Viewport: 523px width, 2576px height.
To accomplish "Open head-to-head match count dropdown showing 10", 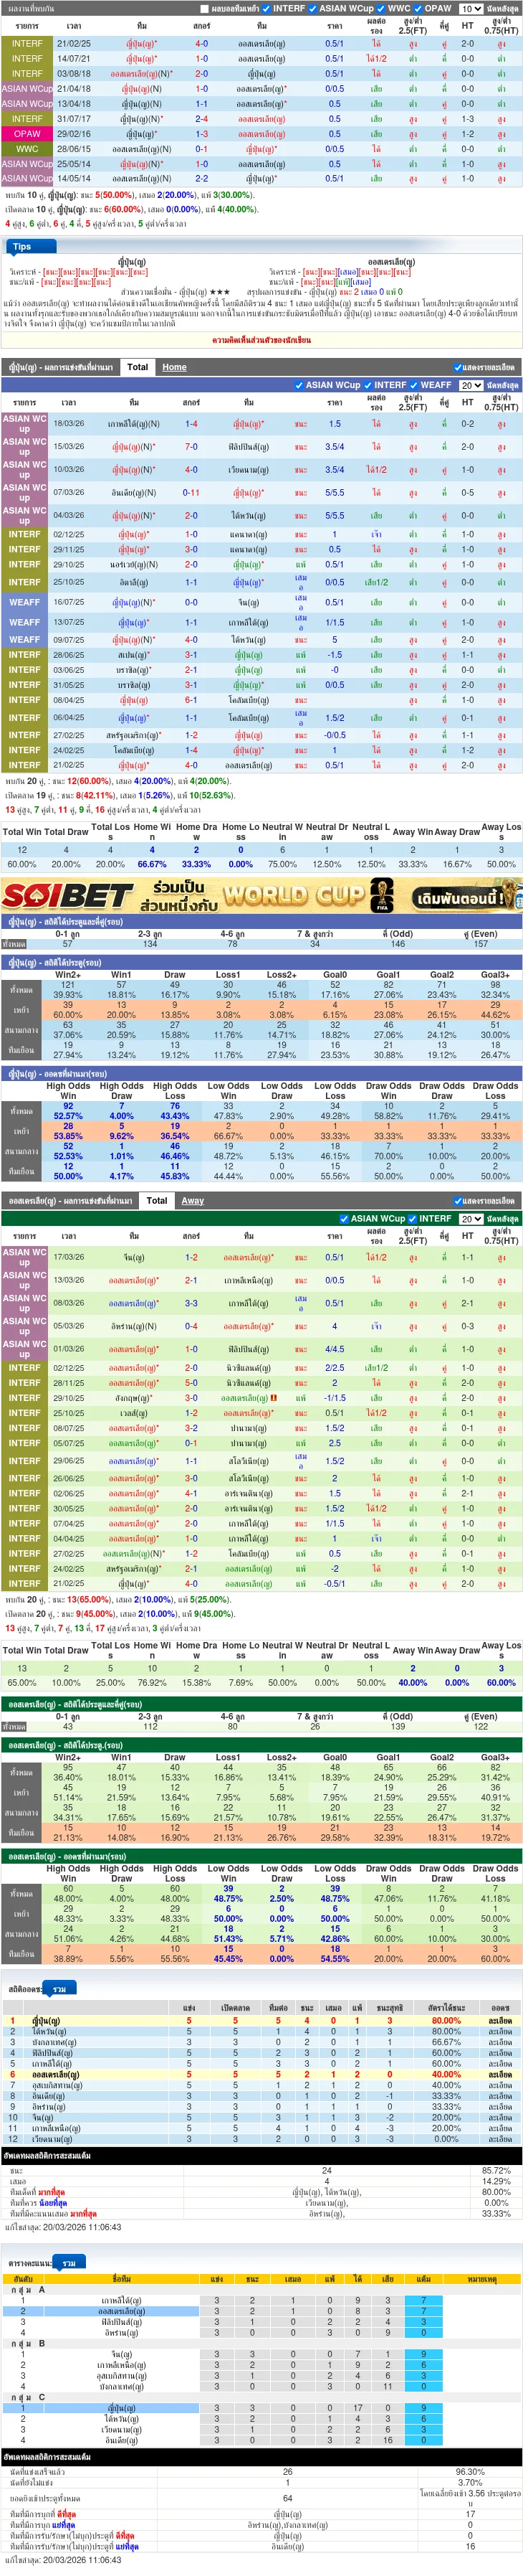I will point(471,9).
